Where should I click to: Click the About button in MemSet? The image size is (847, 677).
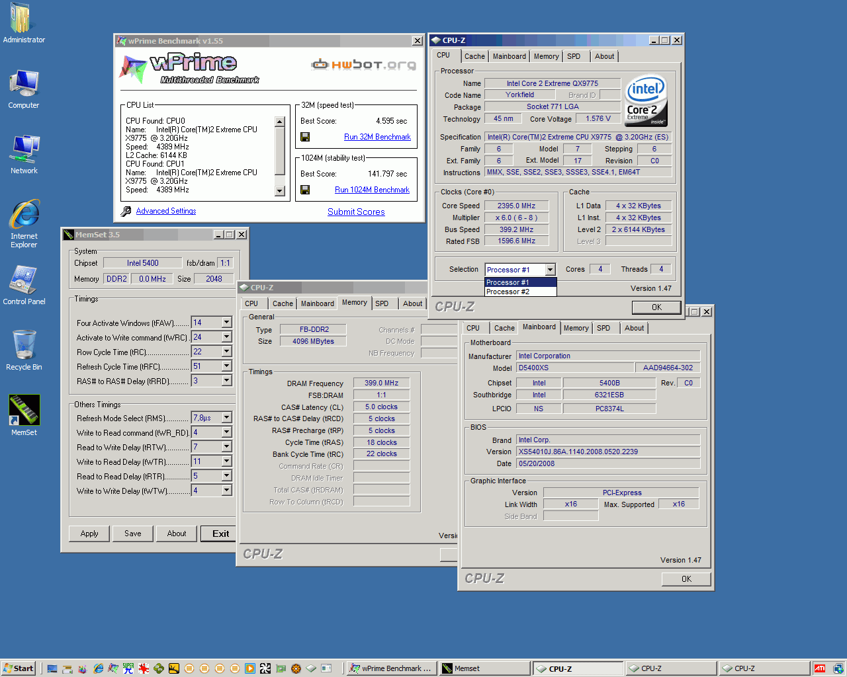[x=177, y=534]
